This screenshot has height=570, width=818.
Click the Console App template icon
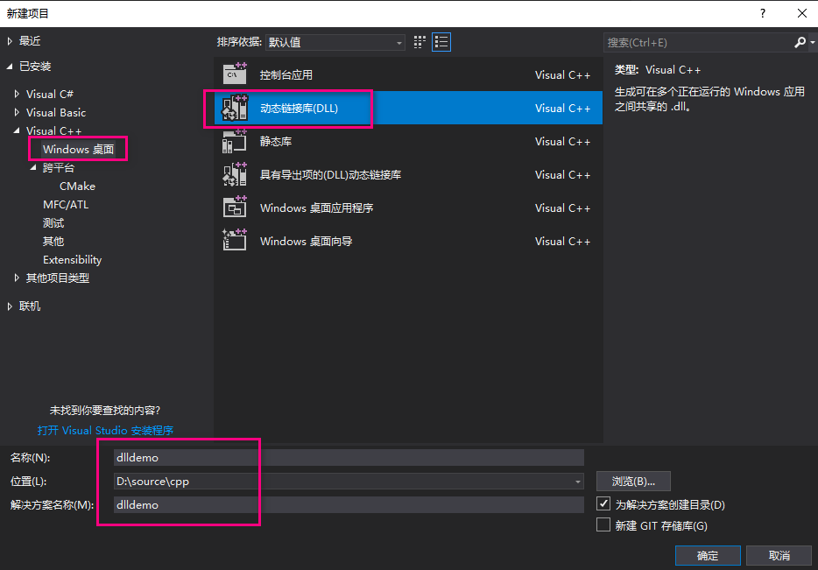tap(235, 74)
